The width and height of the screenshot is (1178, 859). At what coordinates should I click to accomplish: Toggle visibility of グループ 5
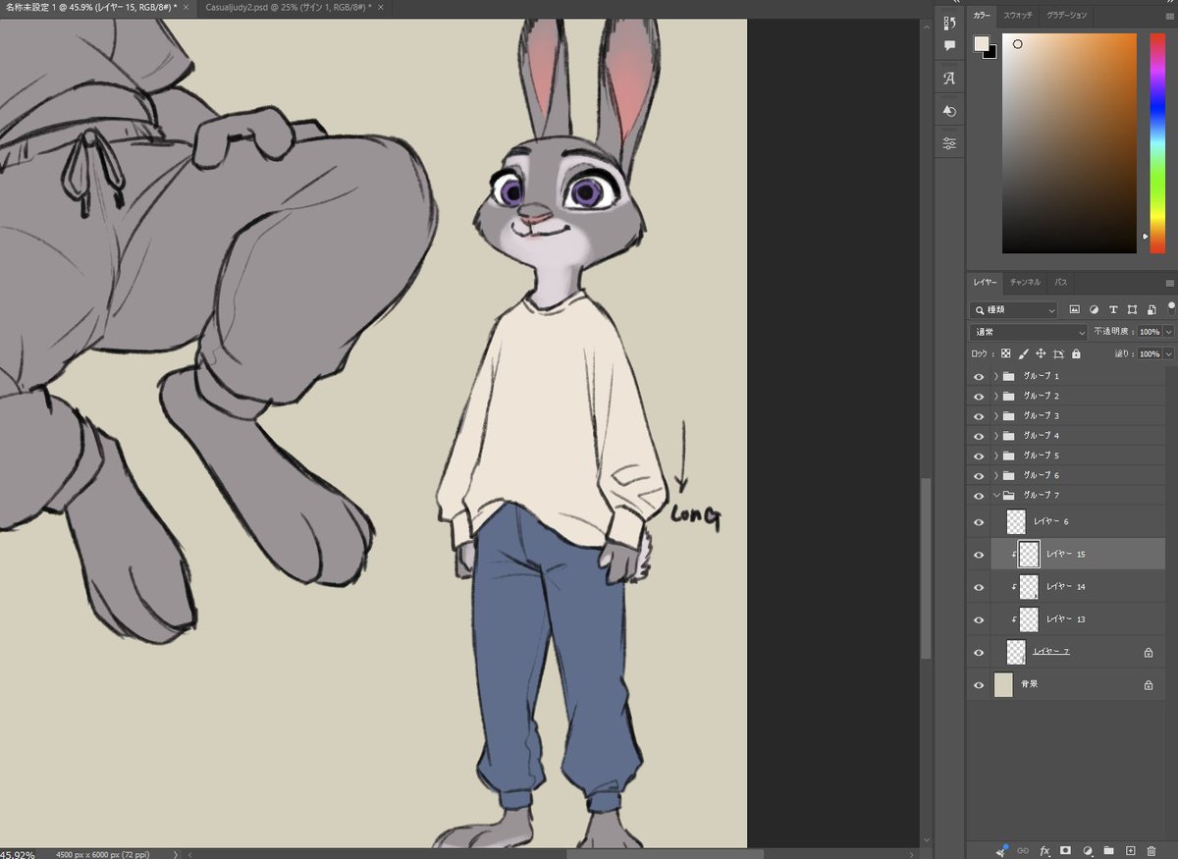pyautogui.click(x=978, y=456)
